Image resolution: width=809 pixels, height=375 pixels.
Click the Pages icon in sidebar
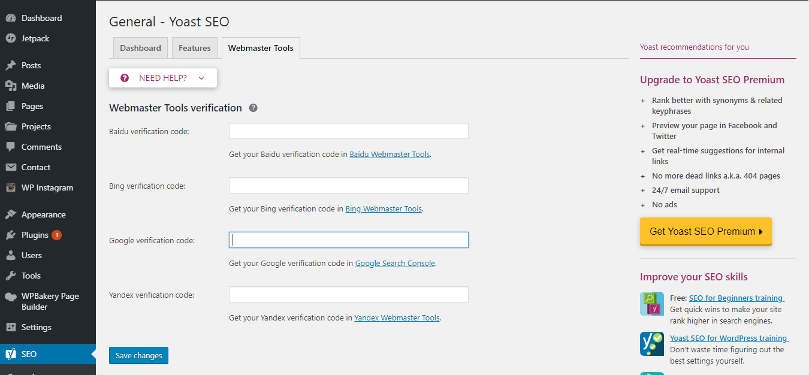(x=11, y=106)
